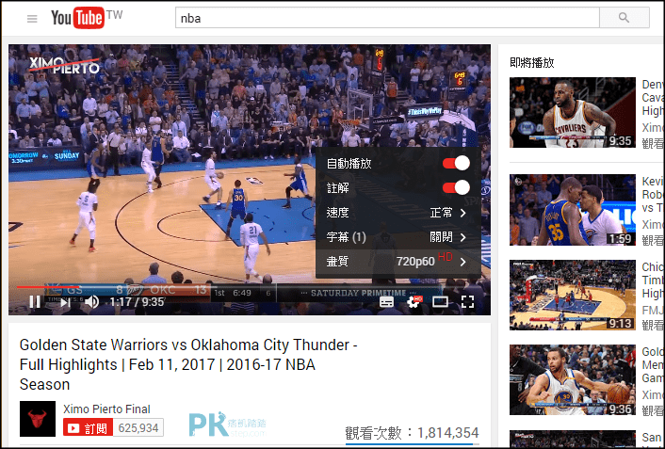Open the Ximo Pierto Final channel link
Screen dimensions: 665x449
click(106, 409)
